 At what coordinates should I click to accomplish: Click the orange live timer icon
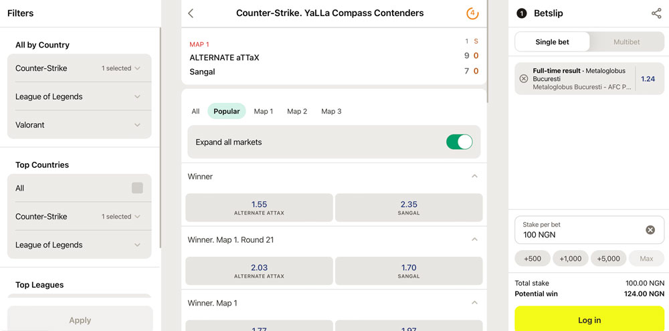point(472,13)
